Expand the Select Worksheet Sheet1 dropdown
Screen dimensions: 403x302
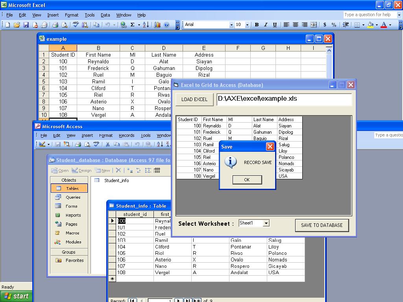(x=266, y=223)
